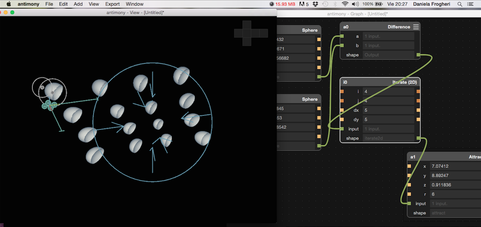Open the File menu
The width and height of the screenshot is (481, 227).
pyautogui.click(x=49, y=4)
